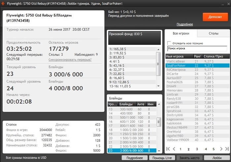Click the partypoker diamond logo icon
This screenshot has height=162, width=231.
point(3,3)
